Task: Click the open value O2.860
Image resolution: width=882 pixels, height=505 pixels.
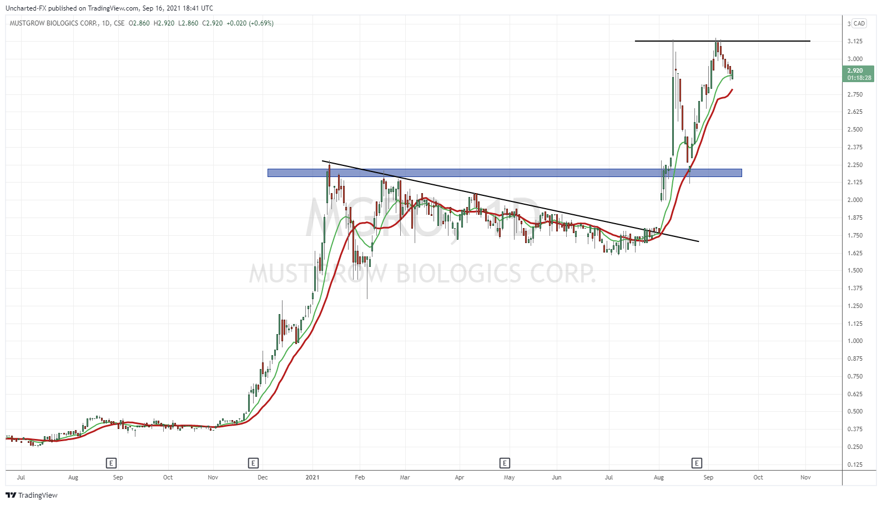Action: point(139,23)
